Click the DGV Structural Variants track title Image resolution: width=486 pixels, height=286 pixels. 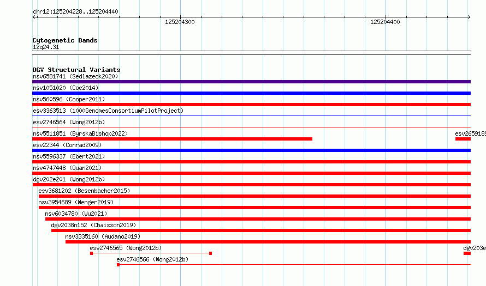tap(76, 70)
